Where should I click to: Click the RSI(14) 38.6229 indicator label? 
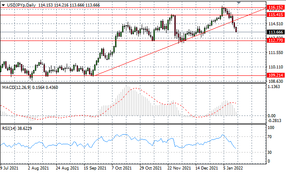pyautogui.click(x=17, y=129)
